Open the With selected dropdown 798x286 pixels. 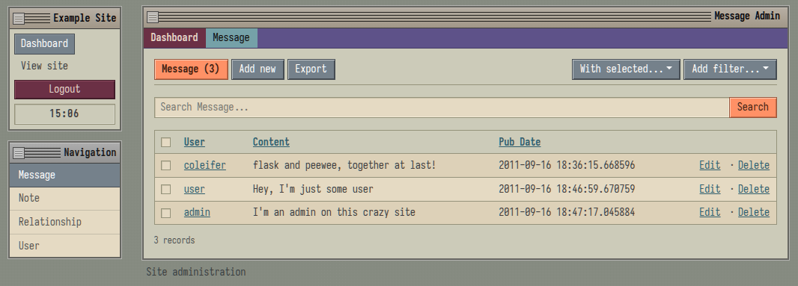[626, 69]
